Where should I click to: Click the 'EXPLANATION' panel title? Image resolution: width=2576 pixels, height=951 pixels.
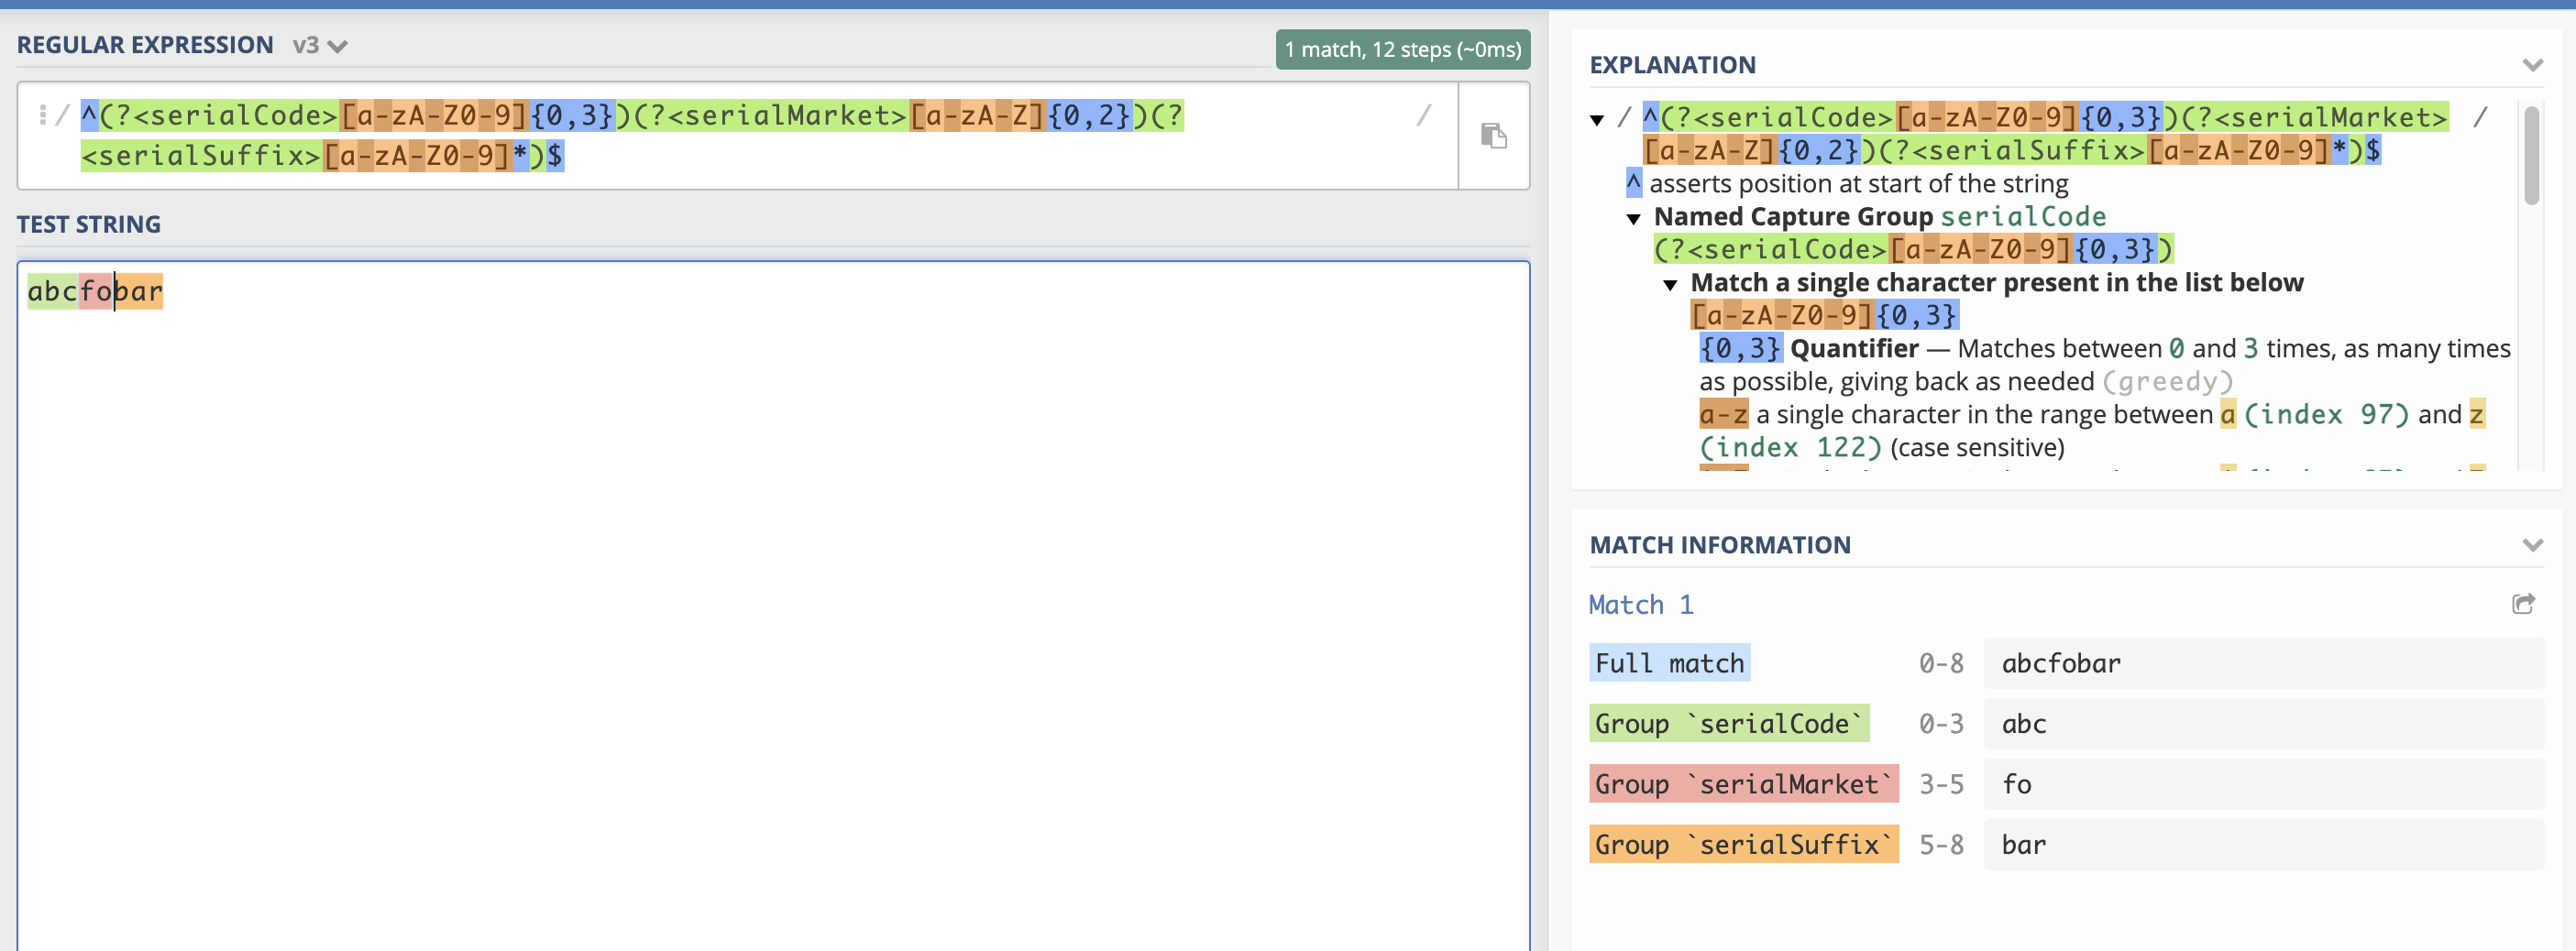click(1672, 65)
